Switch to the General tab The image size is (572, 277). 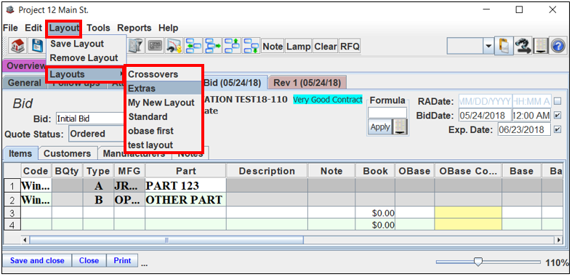pyautogui.click(x=25, y=83)
